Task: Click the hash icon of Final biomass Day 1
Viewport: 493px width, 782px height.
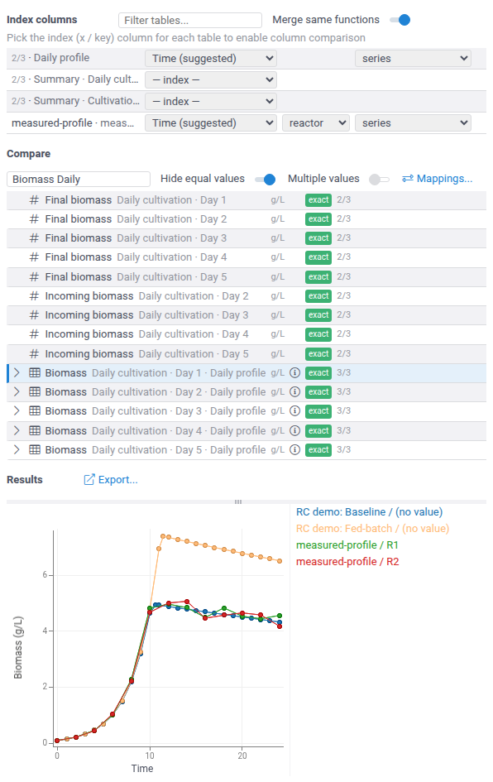Action: click(x=34, y=200)
